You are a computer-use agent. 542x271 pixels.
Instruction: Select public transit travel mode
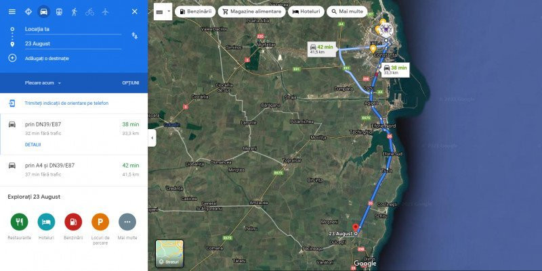(x=59, y=11)
